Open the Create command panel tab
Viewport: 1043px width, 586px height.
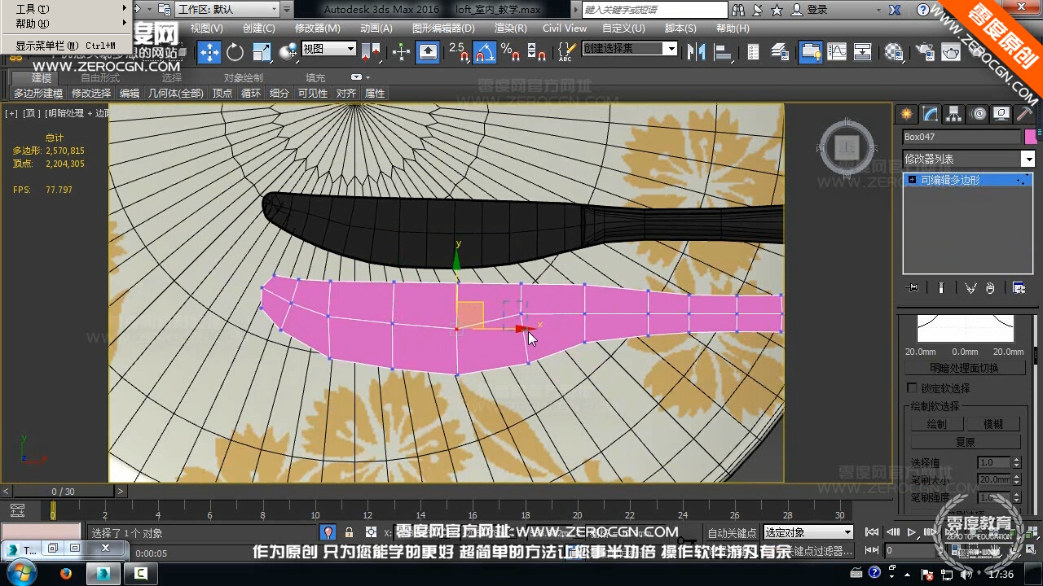[906, 114]
